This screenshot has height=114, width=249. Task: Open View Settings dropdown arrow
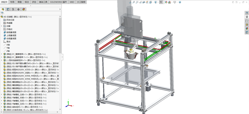(177, 2)
